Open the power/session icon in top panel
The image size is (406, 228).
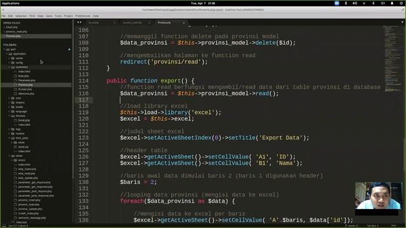(x=402, y=3)
